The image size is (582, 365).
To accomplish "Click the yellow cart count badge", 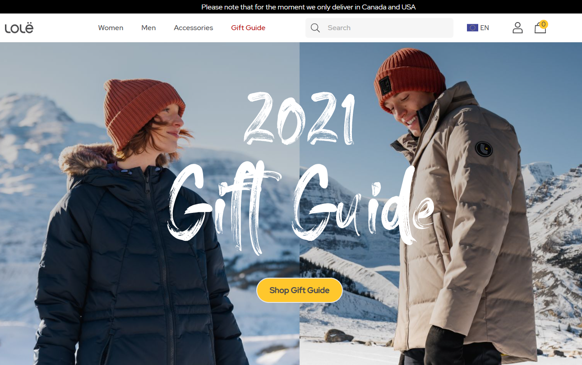I will [543, 24].
